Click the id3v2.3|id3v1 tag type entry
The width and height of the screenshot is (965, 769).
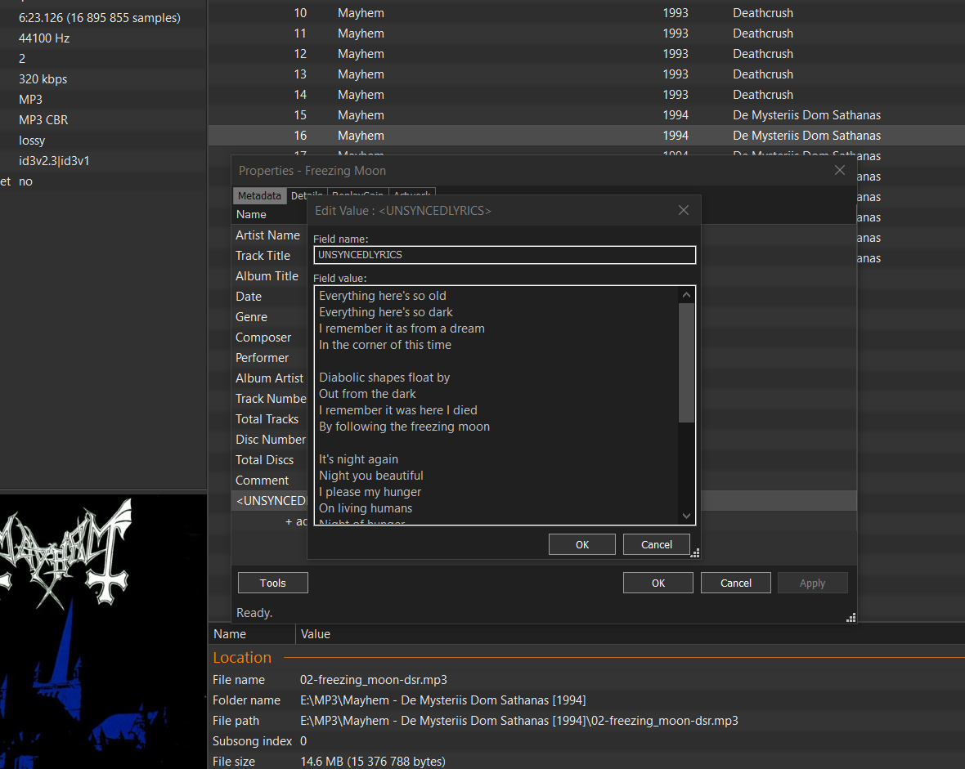tap(54, 160)
